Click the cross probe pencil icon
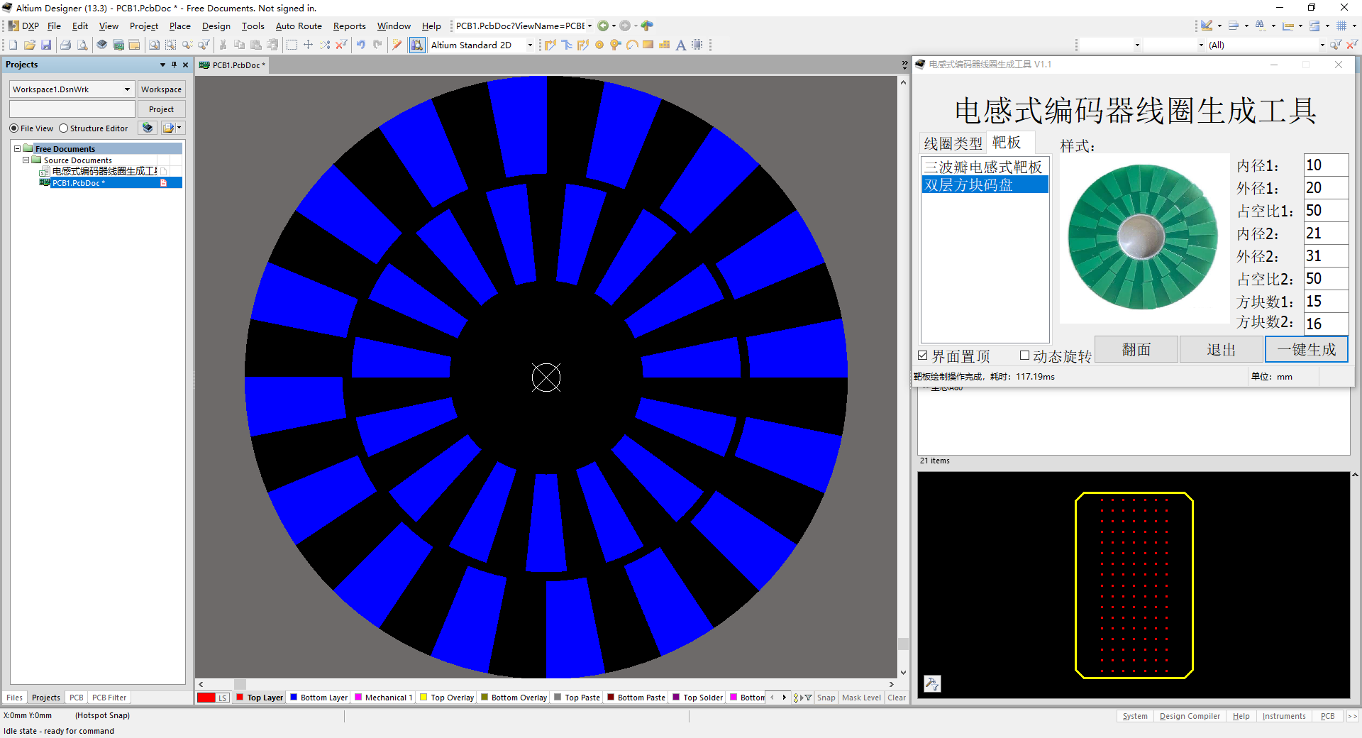 (x=397, y=45)
